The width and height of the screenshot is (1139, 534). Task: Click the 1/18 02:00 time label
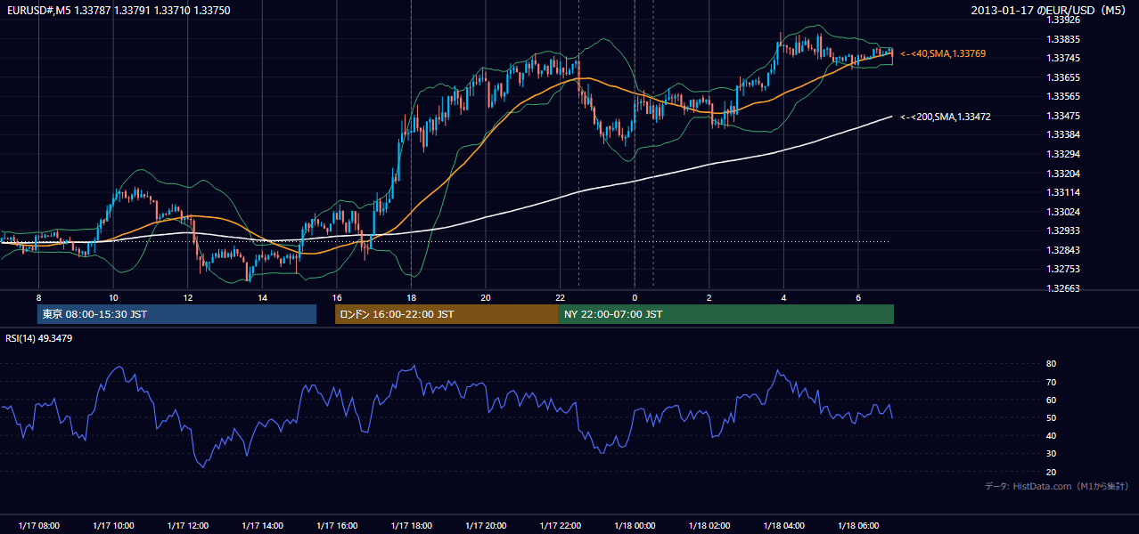point(709,526)
